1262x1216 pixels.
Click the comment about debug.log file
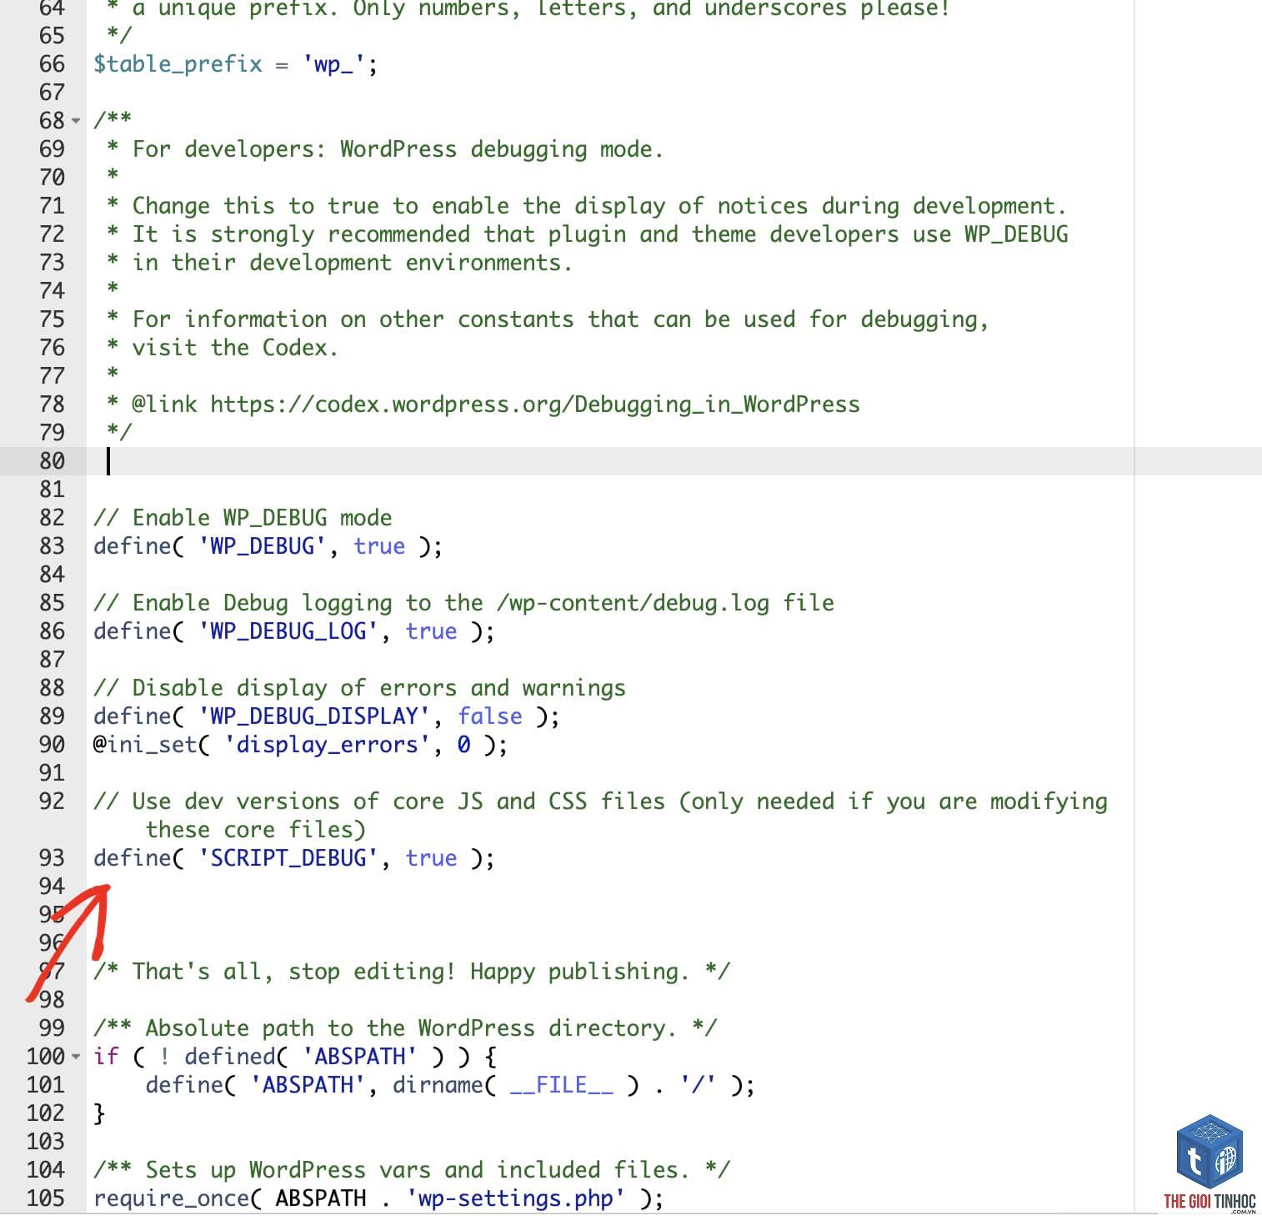(x=463, y=603)
